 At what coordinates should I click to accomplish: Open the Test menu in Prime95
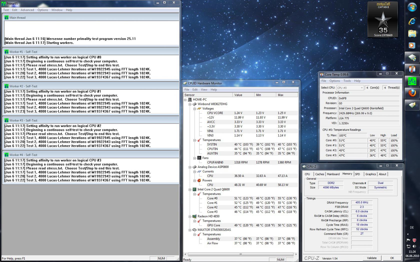6,10
